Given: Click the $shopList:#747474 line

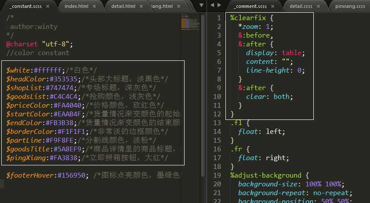Looking at the screenshot, I should [81, 87].
